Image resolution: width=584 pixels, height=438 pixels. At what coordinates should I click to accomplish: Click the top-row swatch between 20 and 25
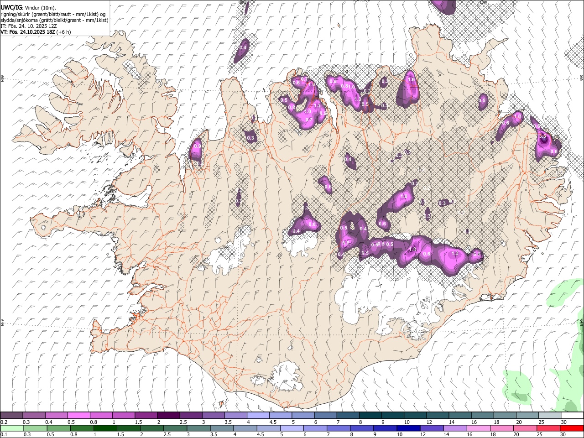[527, 416]
